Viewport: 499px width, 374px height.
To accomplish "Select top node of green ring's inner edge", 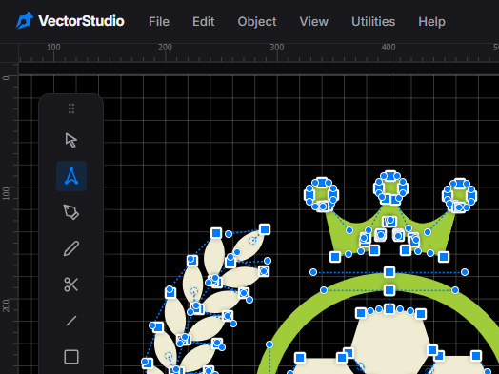I will tap(389, 290).
